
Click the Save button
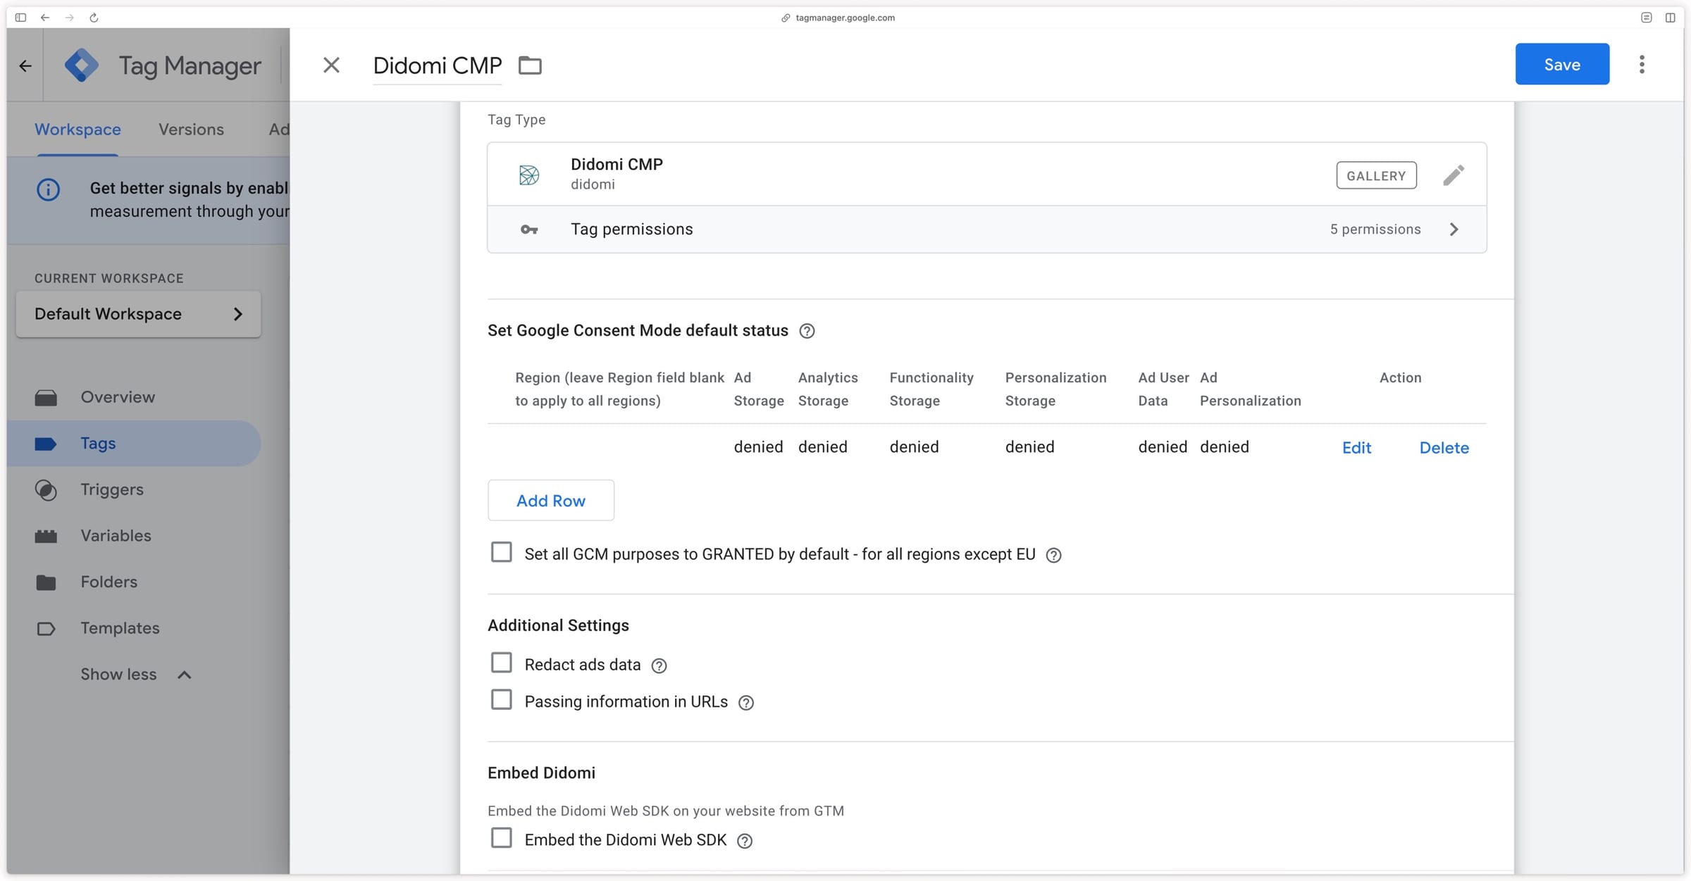(1562, 64)
